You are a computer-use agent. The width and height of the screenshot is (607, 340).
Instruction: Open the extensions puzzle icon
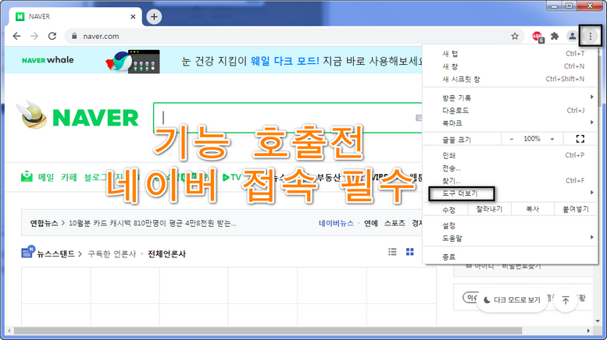coord(555,37)
